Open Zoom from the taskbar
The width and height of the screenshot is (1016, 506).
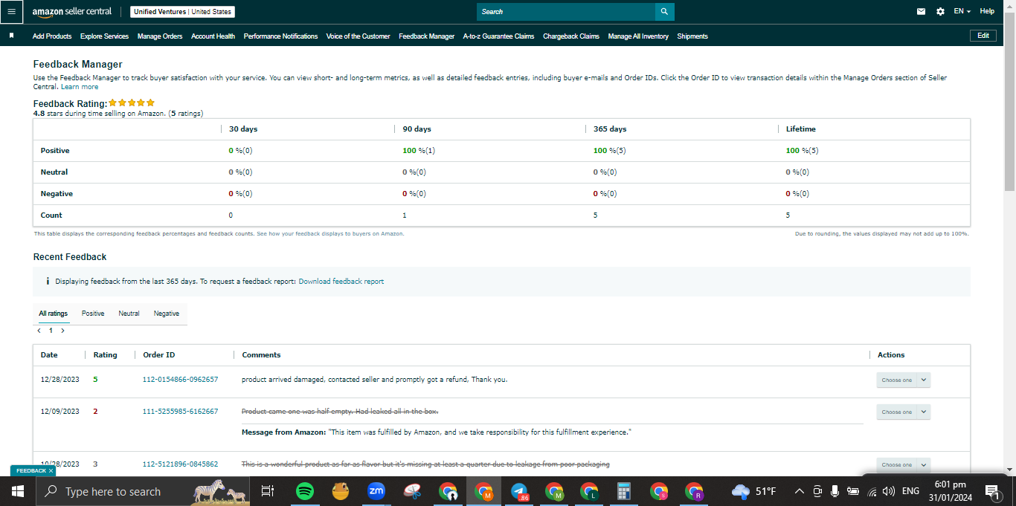(x=376, y=491)
